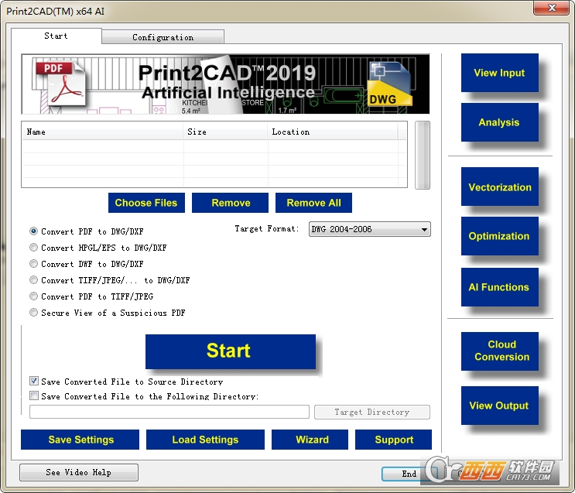The height and width of the screenshot is (493, 575).
Task: Select the Start tab
Action: [x=56, y=36]
